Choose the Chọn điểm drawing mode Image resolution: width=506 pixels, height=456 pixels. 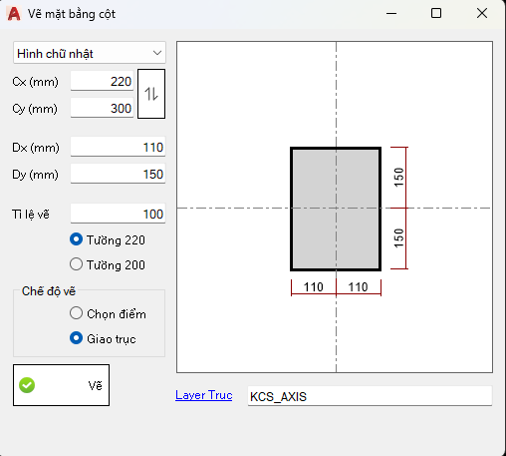coord(76,313)
